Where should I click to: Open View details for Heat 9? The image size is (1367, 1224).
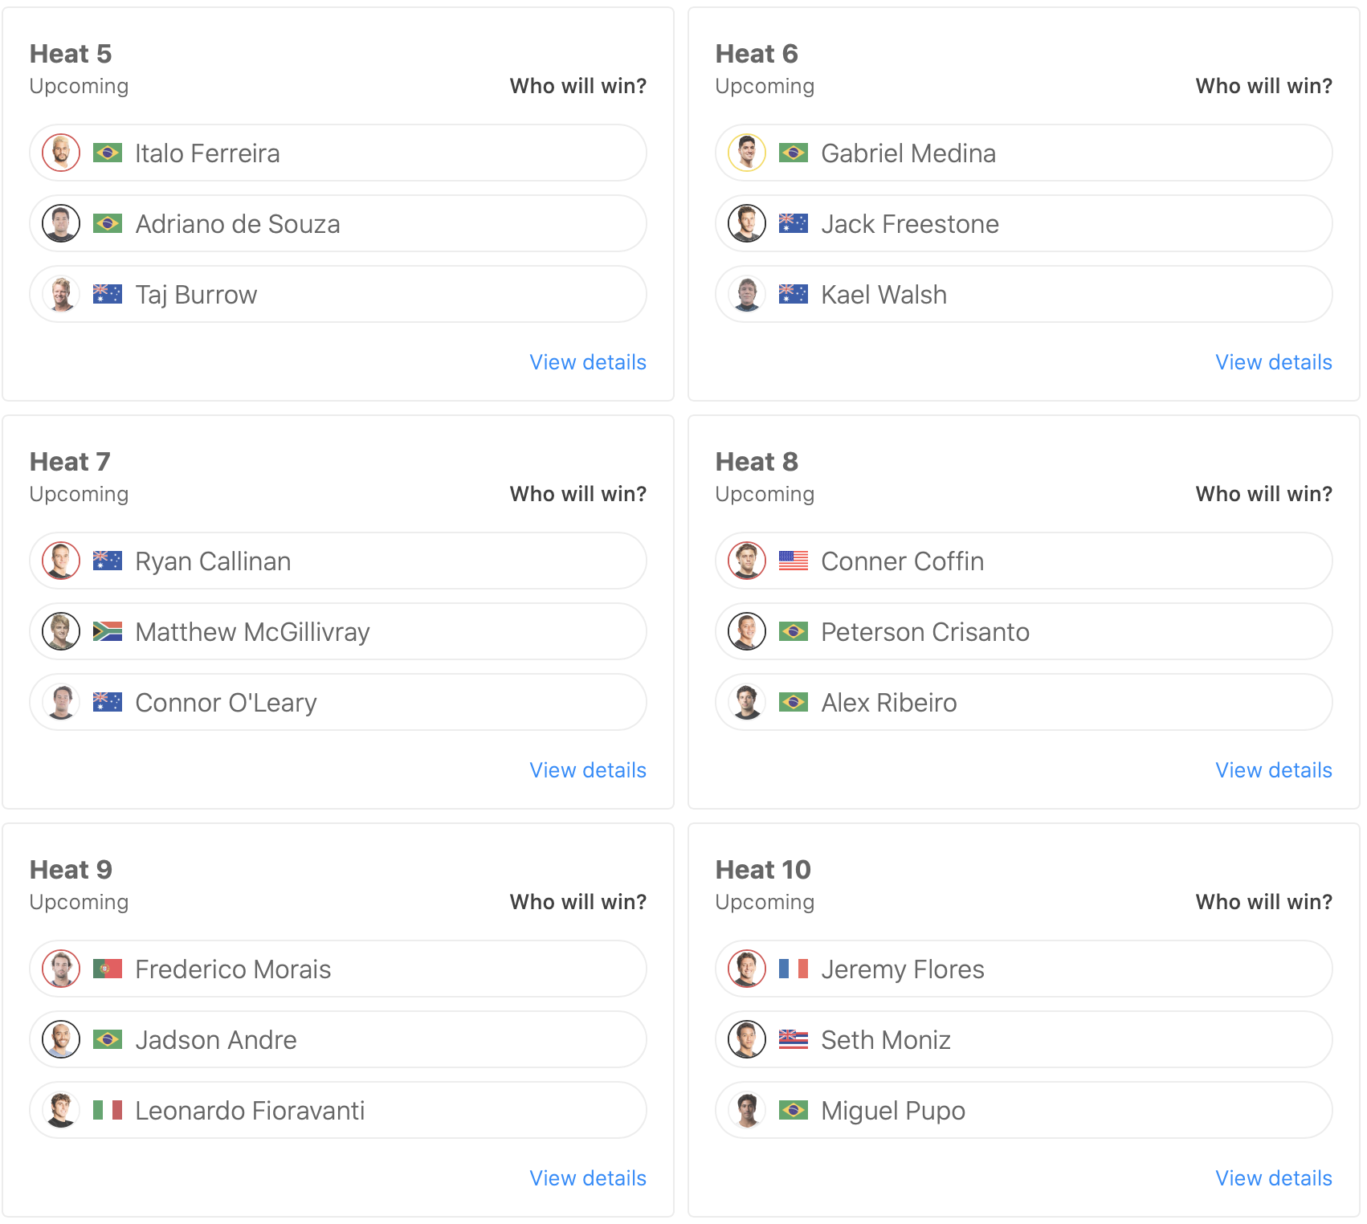pyautogui.click(x=587, y=1178)
